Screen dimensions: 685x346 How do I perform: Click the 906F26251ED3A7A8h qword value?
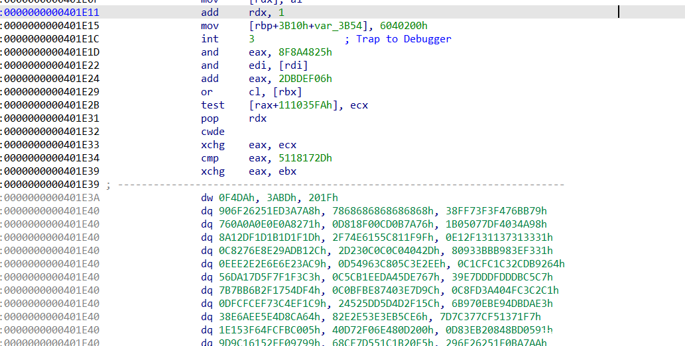click(x=275, y=211)
